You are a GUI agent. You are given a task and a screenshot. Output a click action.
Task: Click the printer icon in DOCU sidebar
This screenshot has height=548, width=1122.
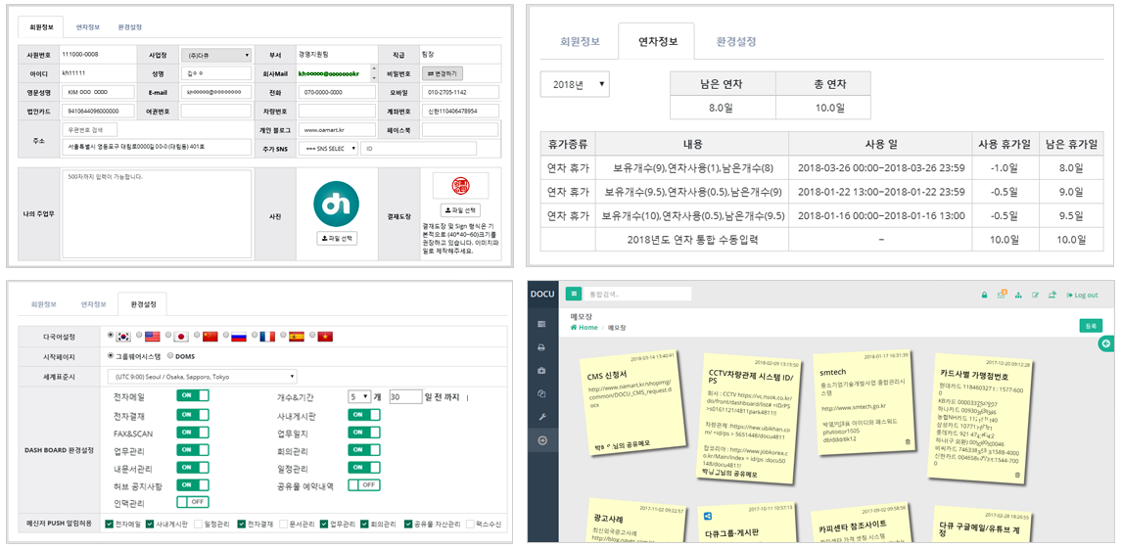click(x=541, y=347)
